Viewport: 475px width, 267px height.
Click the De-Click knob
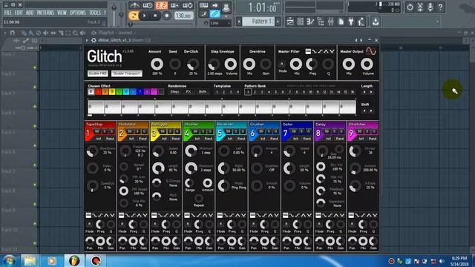pos(193,65)
